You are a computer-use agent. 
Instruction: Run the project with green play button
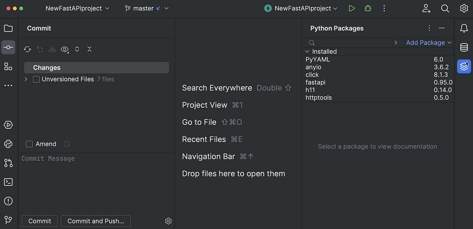(352, 8)
